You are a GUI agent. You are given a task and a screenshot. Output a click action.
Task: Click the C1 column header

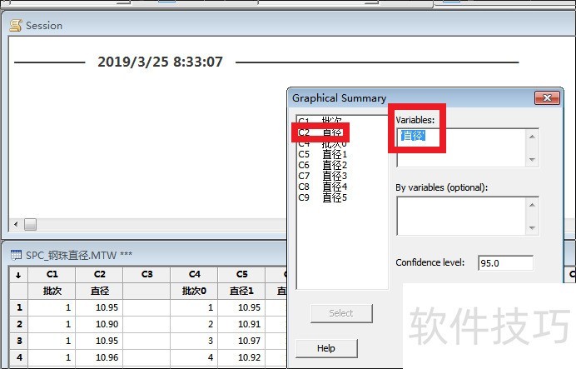(52, 275)
